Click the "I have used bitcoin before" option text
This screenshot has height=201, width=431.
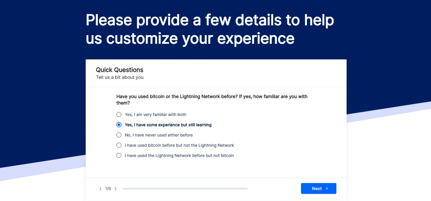(x=179, y=145)
